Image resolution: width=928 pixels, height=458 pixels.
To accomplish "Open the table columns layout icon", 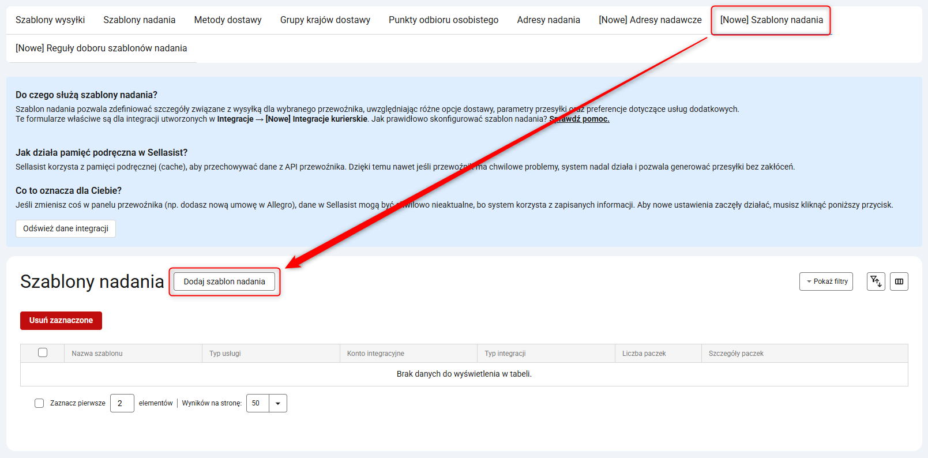I will (899, 281).
